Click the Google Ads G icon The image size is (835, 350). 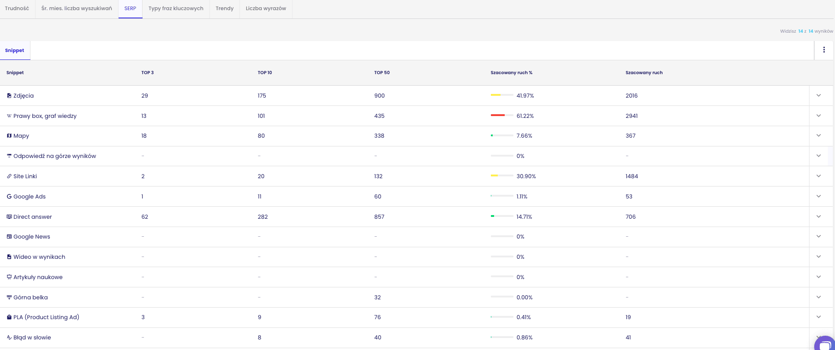pos(9,197)
